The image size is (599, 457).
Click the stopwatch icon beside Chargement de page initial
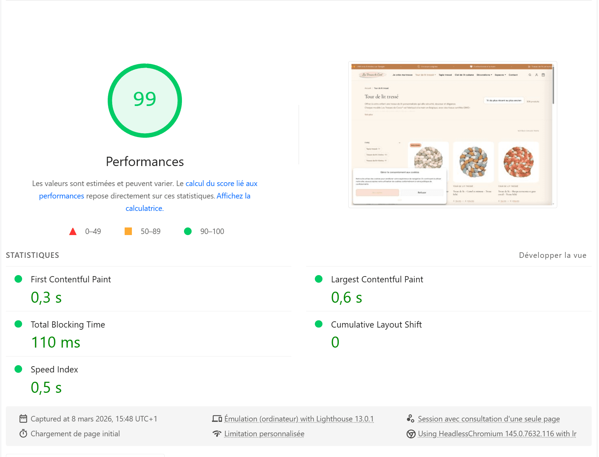click(x=23, y=434)
